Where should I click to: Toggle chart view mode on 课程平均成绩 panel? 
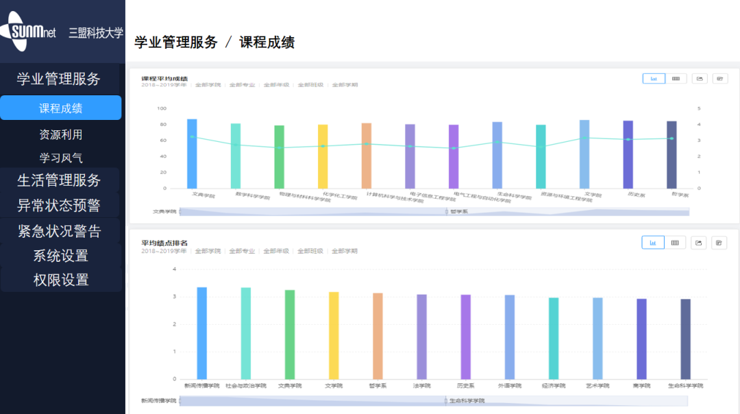pyautogui.click(x=653, y=78)
